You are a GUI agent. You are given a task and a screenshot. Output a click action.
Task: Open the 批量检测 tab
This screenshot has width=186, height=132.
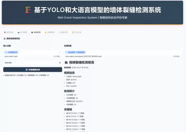[49, 32]
